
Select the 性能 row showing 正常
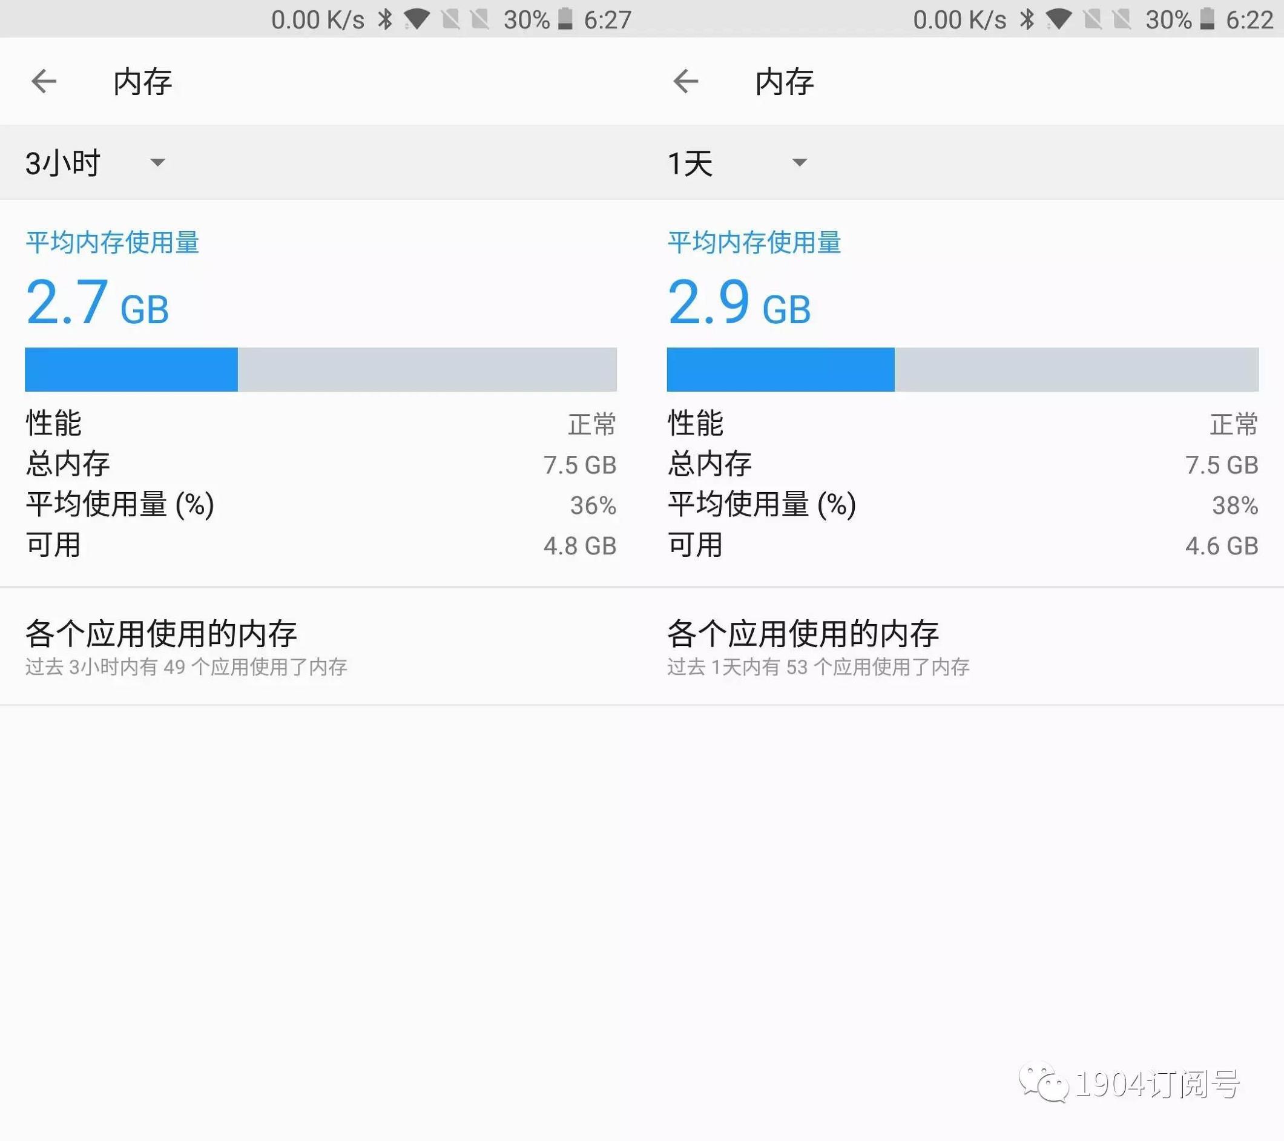320,424
